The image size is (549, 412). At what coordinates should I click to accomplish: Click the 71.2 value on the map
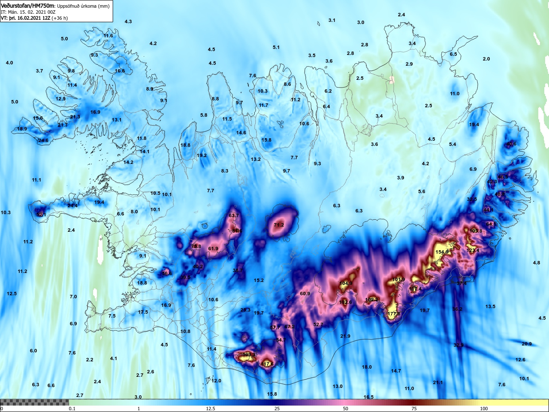pyautogui.click(x=279, y=224)
